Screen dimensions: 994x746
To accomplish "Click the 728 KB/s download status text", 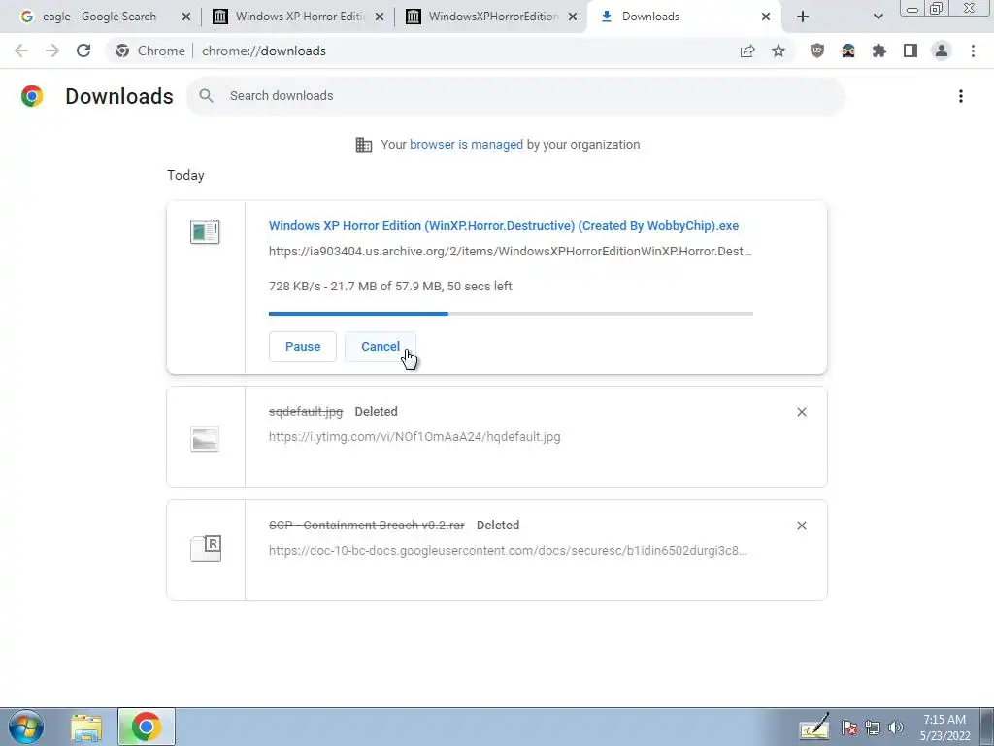I will click(x=390, y=287).
